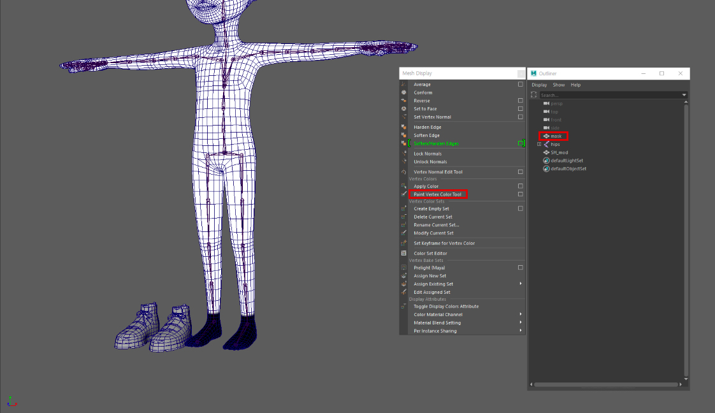The height and width of the screenshot is (413, 715).
Task: Choose Toggle Display Colors Attribute
Action: (445, 307)
